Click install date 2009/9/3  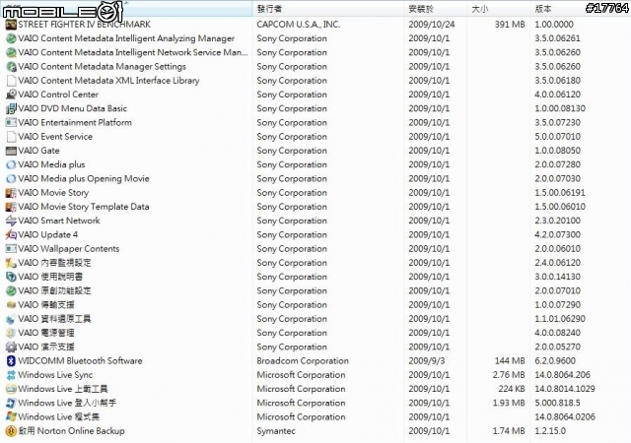pos(427,361)
